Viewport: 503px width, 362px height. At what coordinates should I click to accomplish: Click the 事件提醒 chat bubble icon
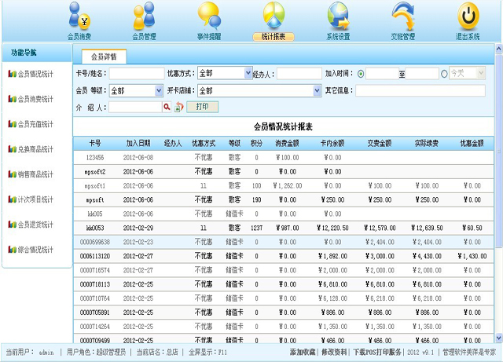click(x=208, y=16)
